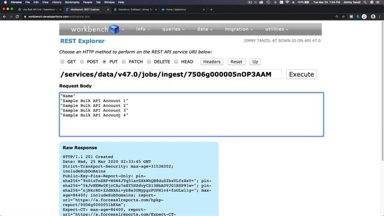Reload the Workbench page
Screen dimensions: 384x216
pos(17,17)
